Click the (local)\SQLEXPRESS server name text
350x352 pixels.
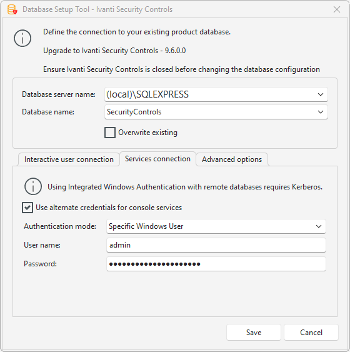[x=147, y=94]
